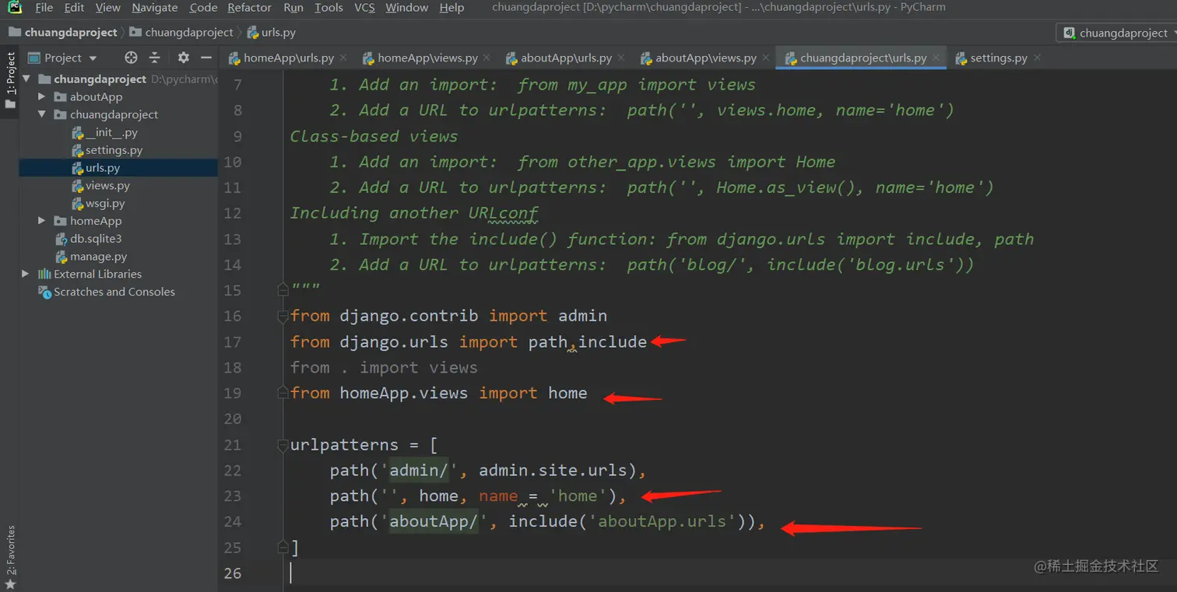Select settings.py in the project tree
This screenshot has height=592, width=1177.
(x=114, y=150)
